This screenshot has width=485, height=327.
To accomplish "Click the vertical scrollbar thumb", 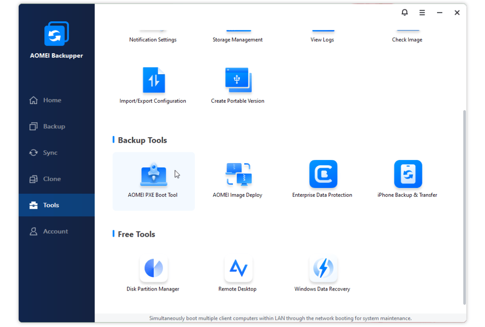I will click(464, 207).
